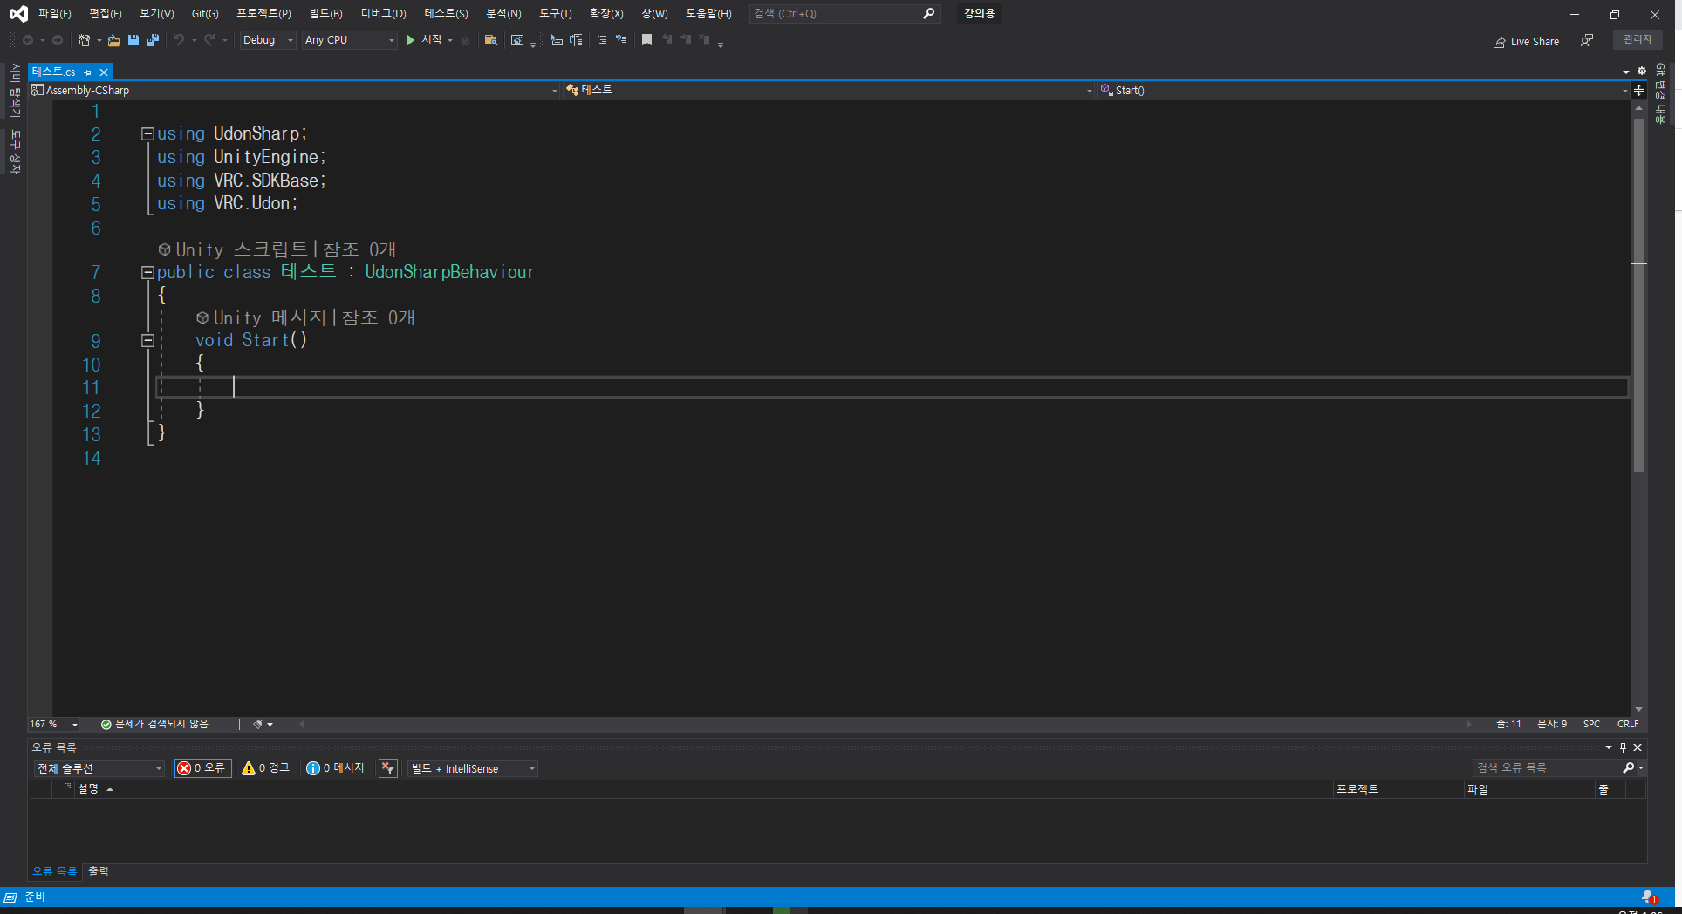Collapse the using directives block

148,134
